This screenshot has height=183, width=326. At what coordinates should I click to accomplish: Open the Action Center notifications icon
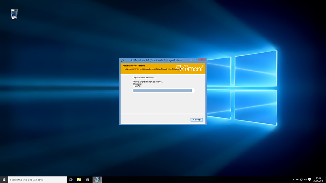click(310, 180)
